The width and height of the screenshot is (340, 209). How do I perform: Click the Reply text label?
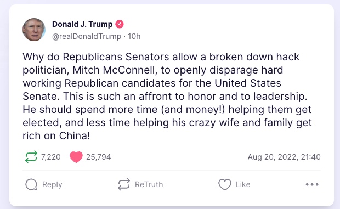(x=52, y=184)
